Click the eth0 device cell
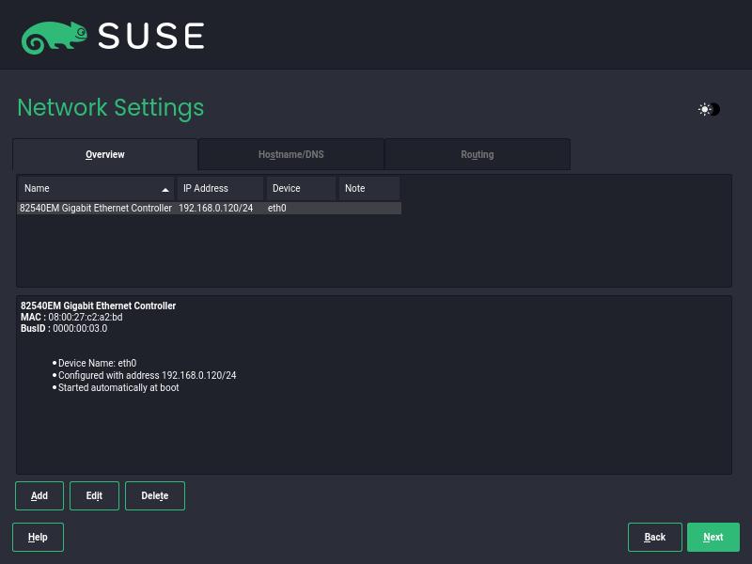 (x=276, y=208)
